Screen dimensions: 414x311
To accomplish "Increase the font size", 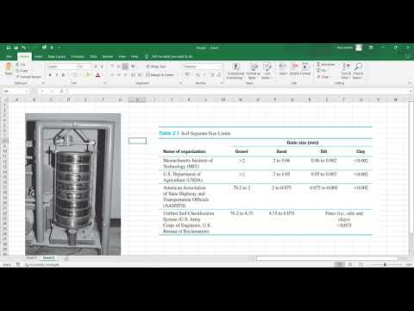I will [96, 67].
